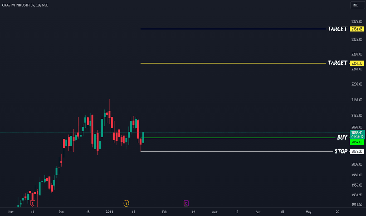This screenshot has width=366, height=216.
Task: Click the 2024 label on time axis
Action: (109, 212)
